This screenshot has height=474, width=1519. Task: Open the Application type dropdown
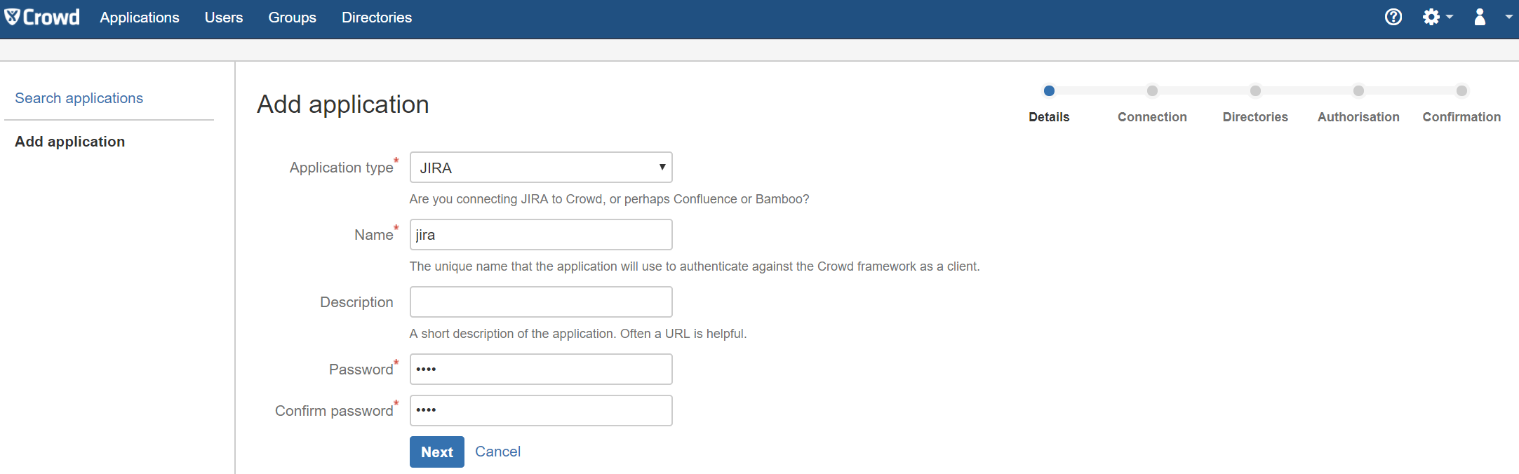pos(540,168)
